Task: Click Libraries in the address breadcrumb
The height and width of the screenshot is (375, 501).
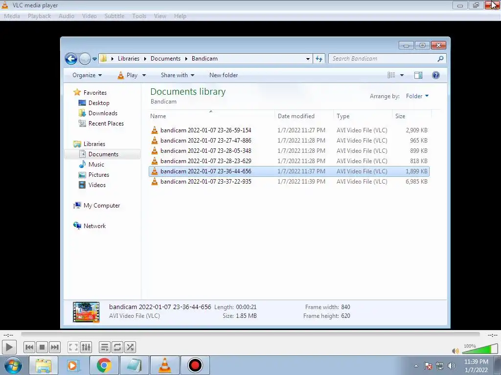Action: (129, 59)
